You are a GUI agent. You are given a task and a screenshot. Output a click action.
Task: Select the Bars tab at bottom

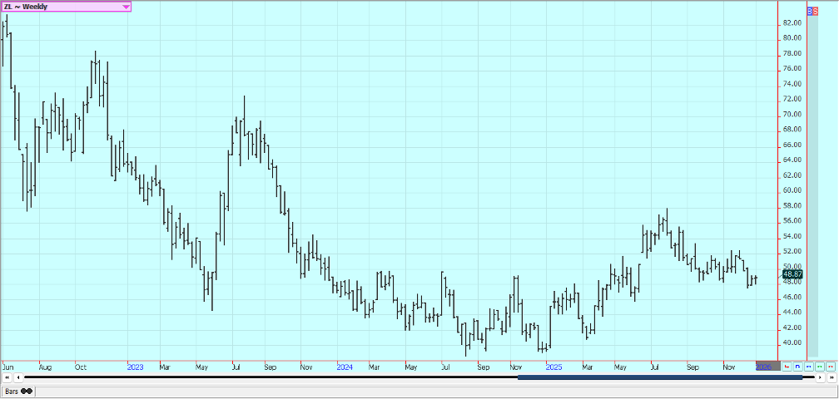point(12,391)
